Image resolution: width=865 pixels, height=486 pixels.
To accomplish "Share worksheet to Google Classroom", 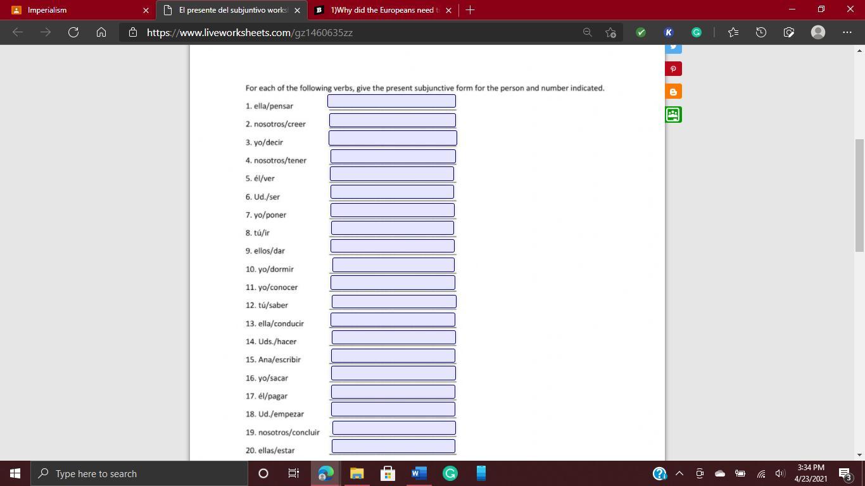I will (673, 115).
